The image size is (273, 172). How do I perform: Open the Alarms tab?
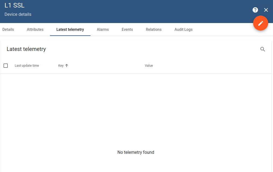point(103,29)
